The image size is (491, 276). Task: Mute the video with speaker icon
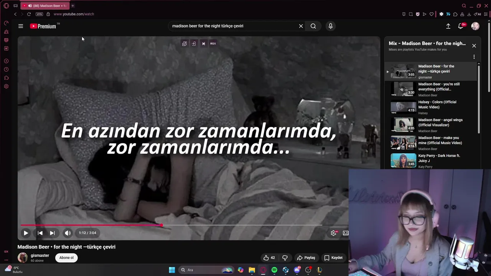point(68,233)
